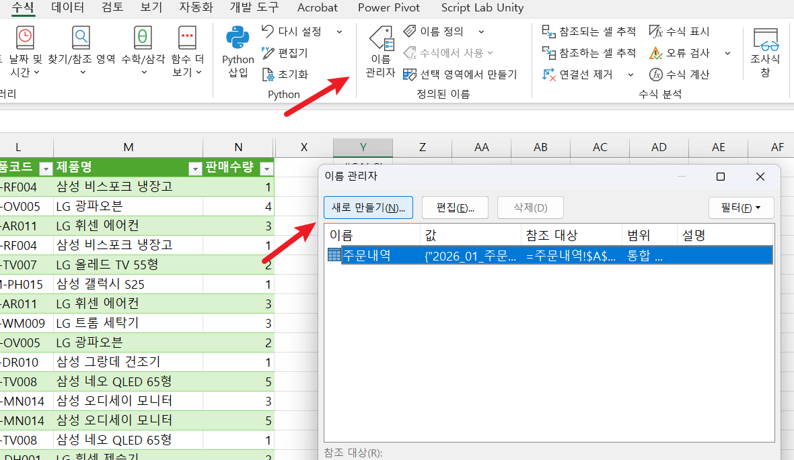
Task: Select the 주문내역 name entry
Action: click(550, 255)
